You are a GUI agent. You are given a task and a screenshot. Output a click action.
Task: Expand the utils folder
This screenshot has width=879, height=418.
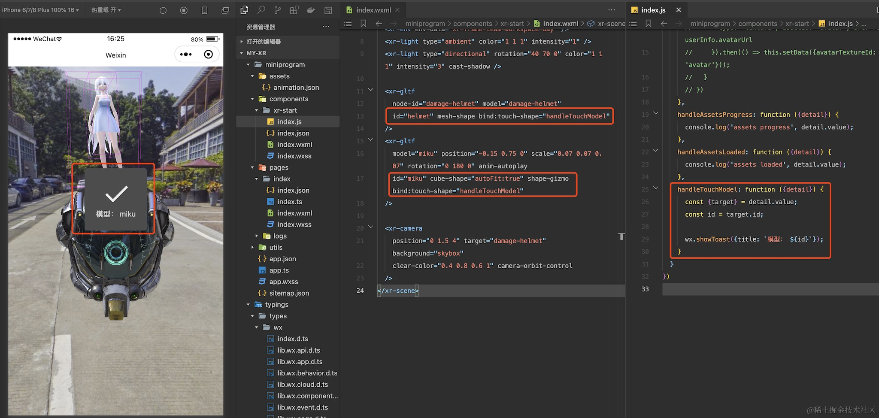coord(252,248)
